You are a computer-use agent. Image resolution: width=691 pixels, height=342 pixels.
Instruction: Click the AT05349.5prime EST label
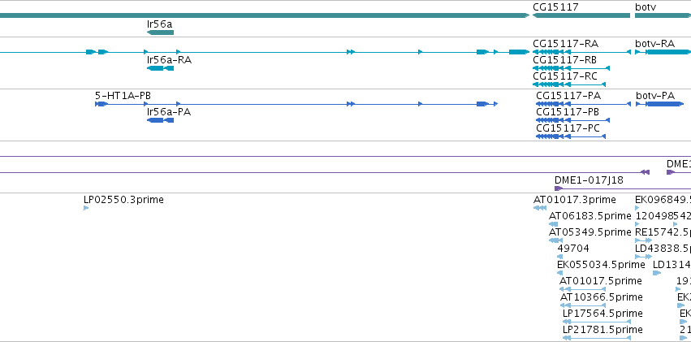[590, 232]
